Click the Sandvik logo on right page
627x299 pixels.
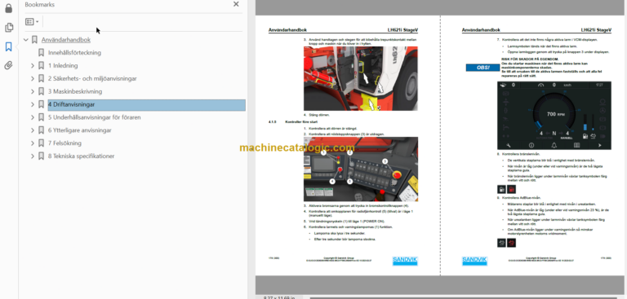(474, 261)
